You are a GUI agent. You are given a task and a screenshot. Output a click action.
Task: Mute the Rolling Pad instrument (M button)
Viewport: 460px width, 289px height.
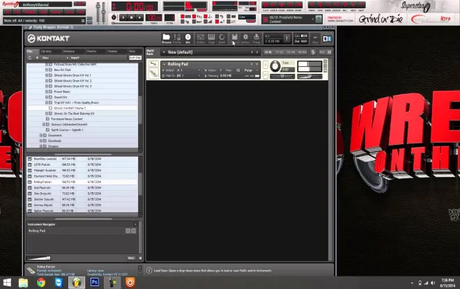click(x=266, y=75)
